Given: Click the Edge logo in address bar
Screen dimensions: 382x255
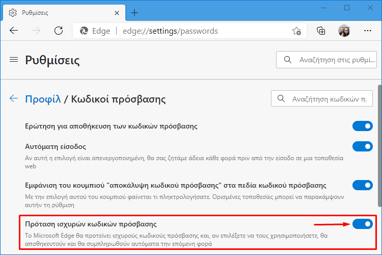Looking at the screenshot, I should 84,31.
